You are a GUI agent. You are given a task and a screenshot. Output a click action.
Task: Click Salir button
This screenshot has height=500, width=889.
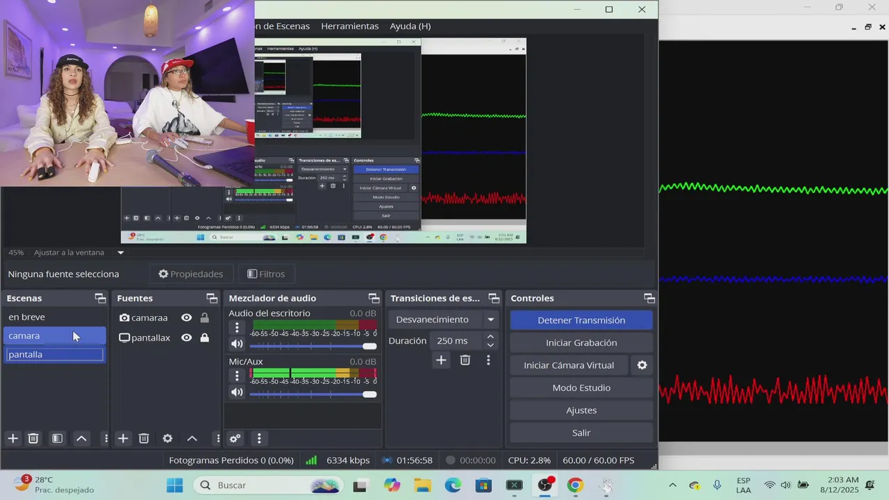(581, 433)
